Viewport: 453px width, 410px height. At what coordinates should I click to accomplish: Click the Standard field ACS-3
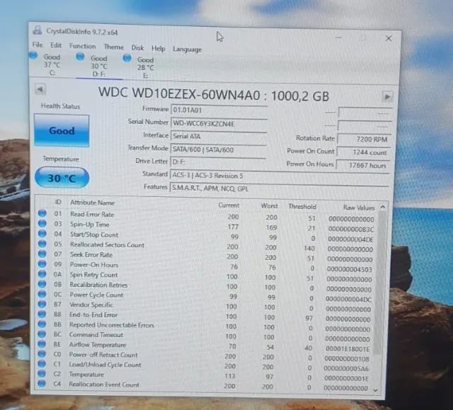pos(280,176)
